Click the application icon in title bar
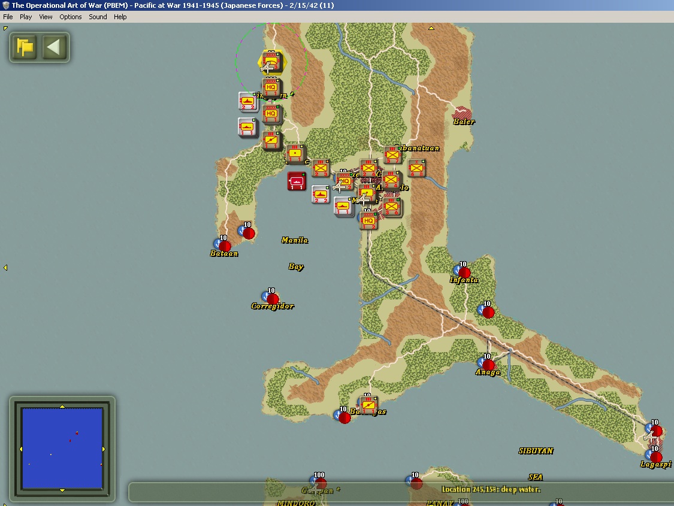Screen dimensions: 674x506 (5, 5)
